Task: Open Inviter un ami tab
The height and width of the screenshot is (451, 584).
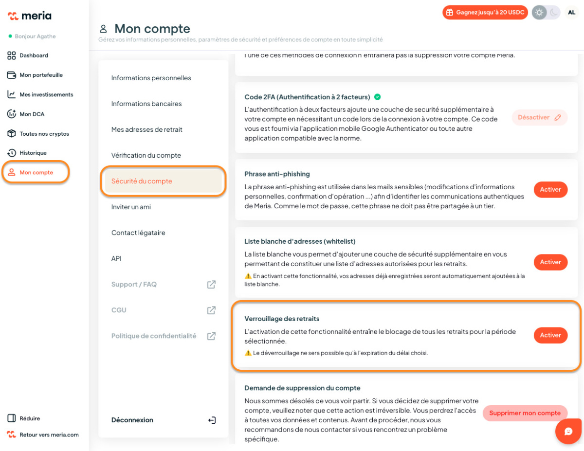Action: pos(131,207)
